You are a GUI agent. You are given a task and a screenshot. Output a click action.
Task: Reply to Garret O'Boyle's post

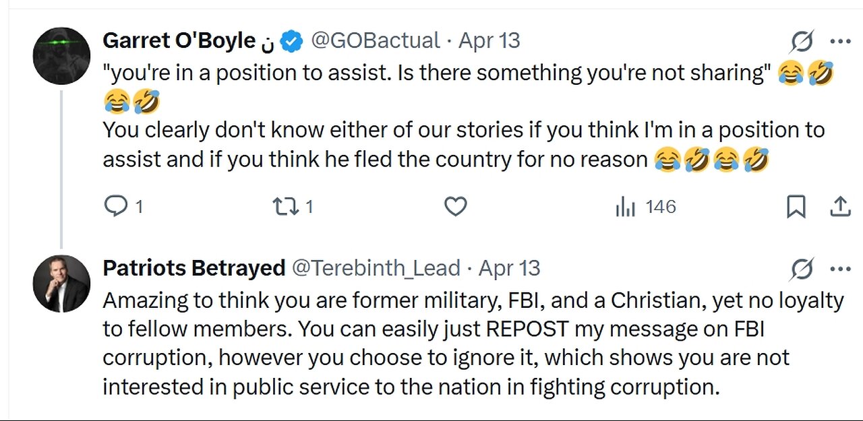116,207
